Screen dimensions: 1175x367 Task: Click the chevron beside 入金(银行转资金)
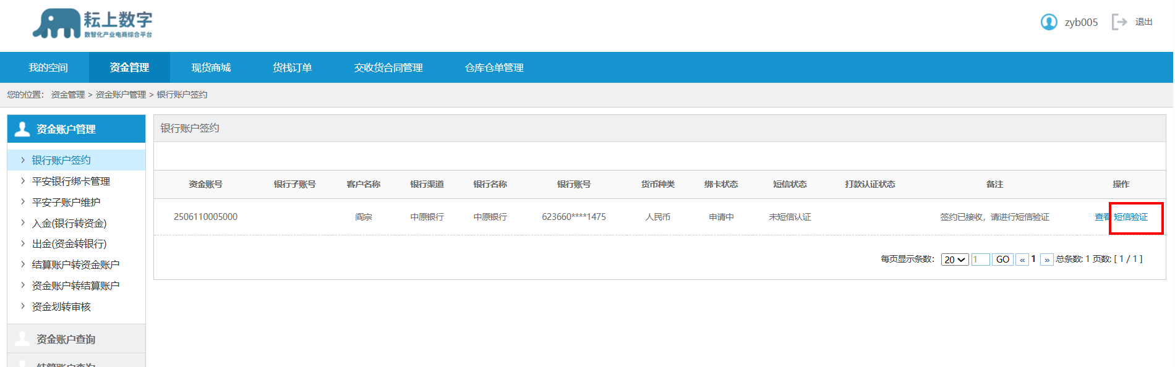tap(23, 223)
